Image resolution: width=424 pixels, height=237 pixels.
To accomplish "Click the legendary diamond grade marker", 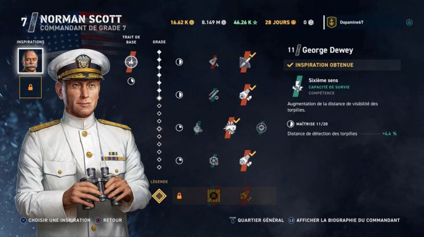I will [x=159, y=196].
